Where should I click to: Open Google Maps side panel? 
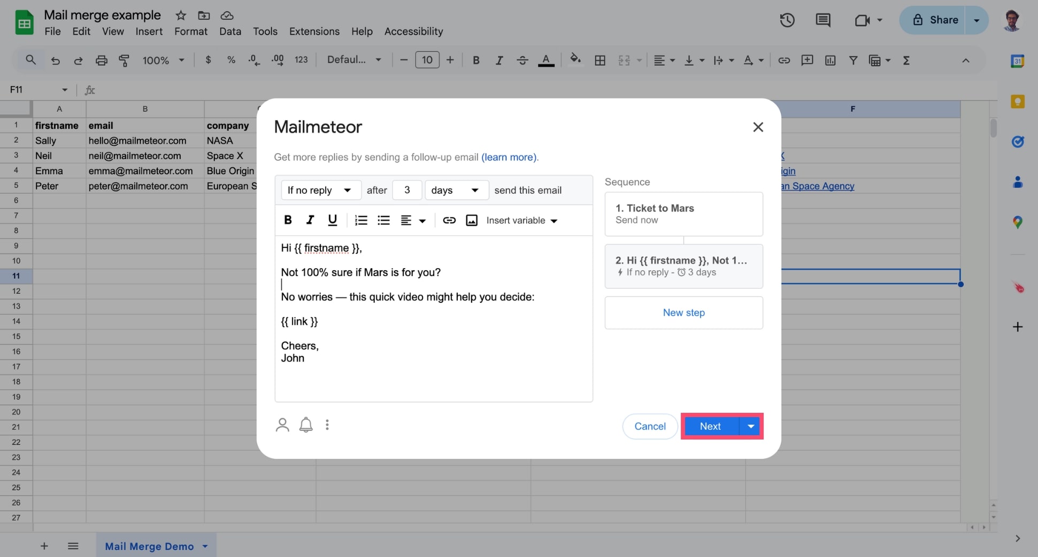pyautogui.click(x=1018, y=222)
